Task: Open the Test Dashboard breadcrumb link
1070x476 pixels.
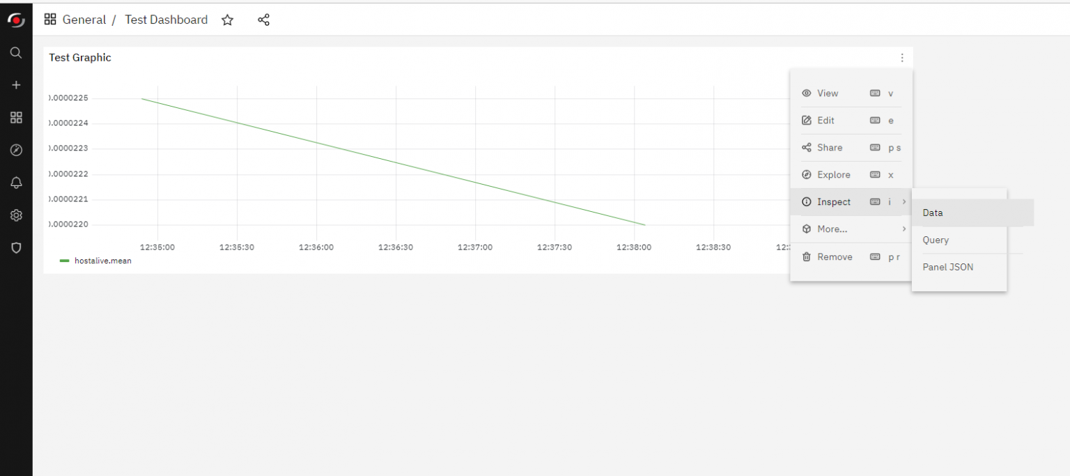Action: [166, 20]
